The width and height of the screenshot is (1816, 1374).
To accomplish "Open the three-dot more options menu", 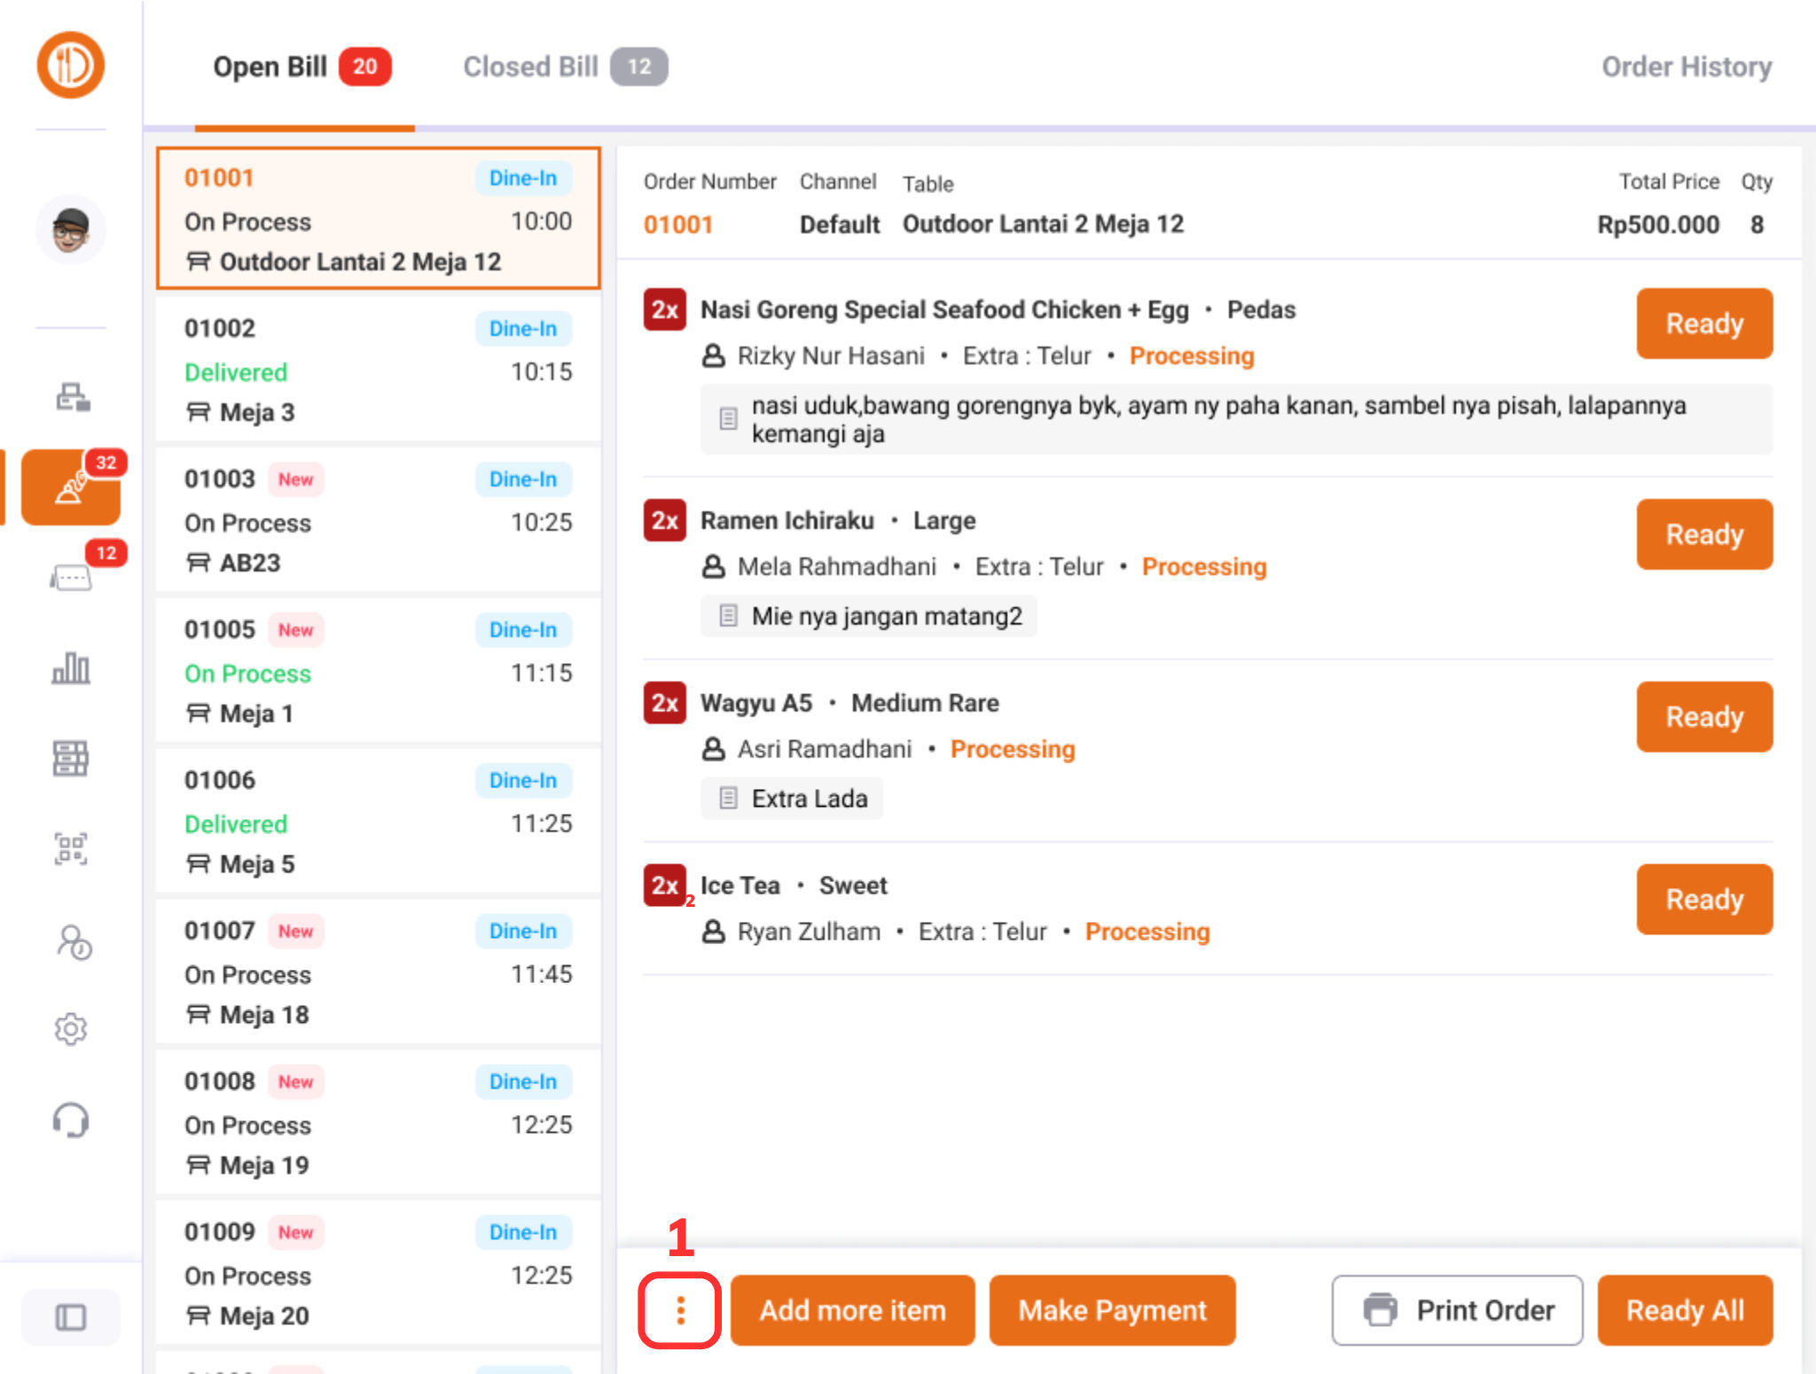I will coord(680,1310).
